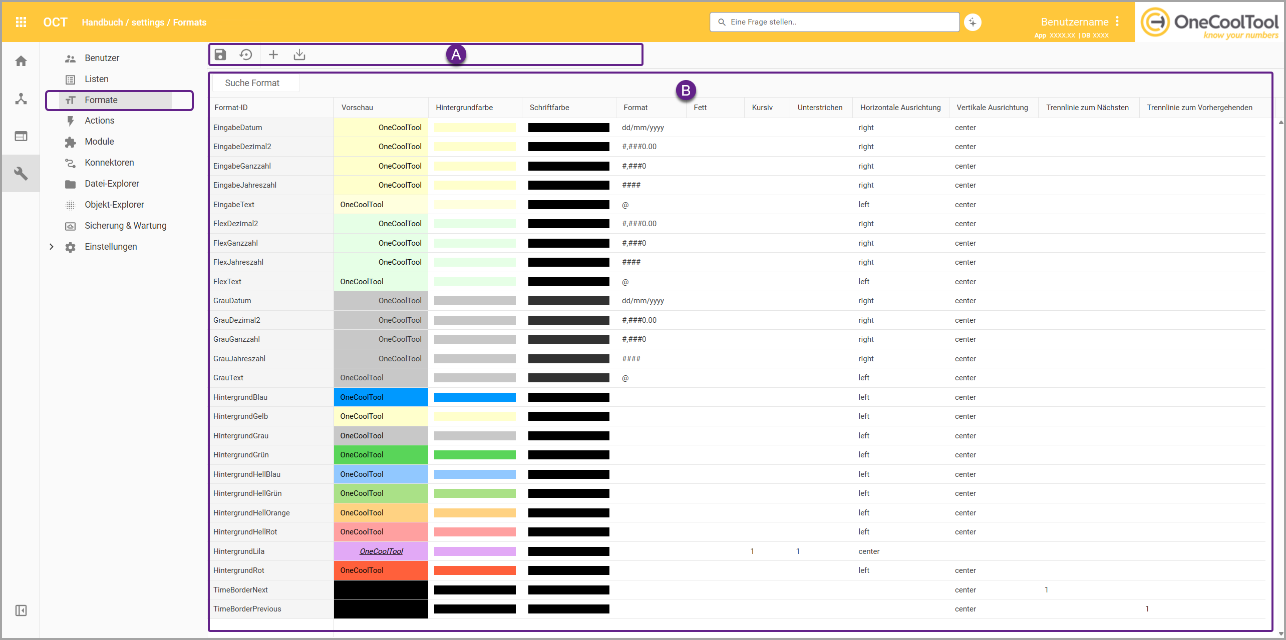Click the Suche Format search field

(256, 83)
